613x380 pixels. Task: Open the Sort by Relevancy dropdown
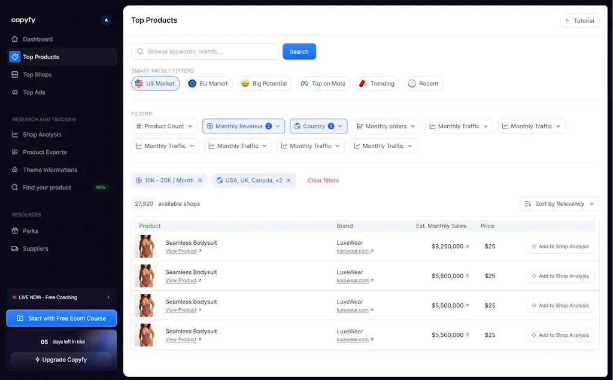[x=559, y=204]
